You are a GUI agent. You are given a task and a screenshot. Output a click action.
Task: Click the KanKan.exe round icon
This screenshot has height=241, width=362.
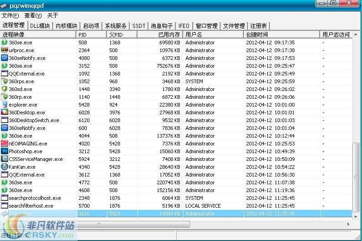coord(5,167)
